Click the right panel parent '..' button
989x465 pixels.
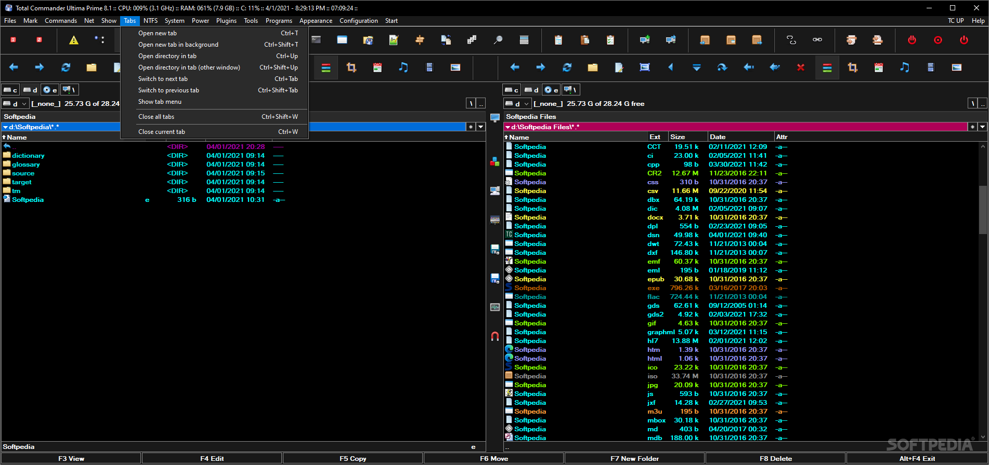[x=982, y=104]
